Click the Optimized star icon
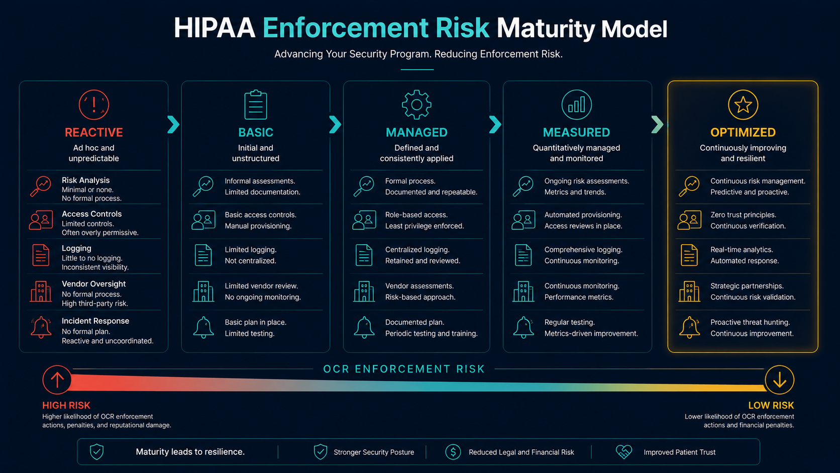 [743, 105]
